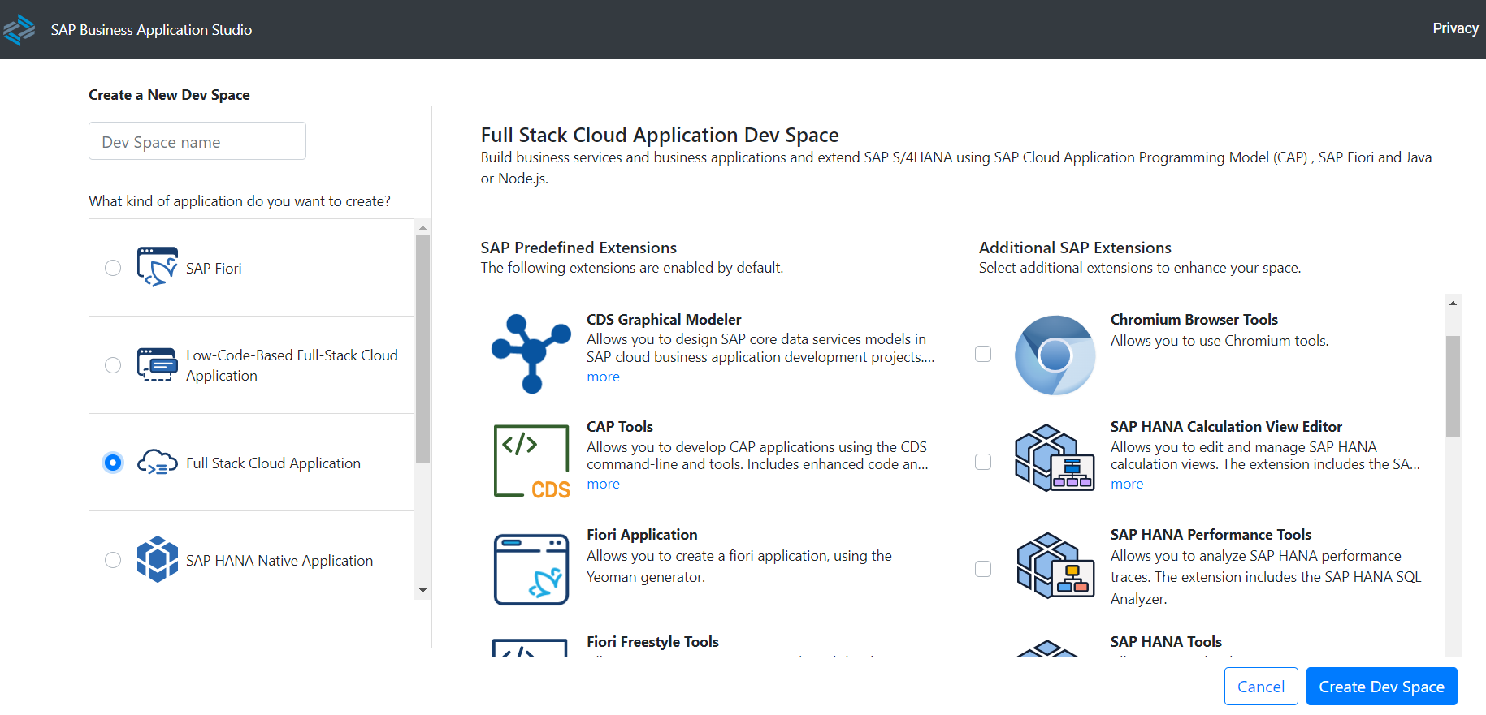
Task: Click the Low-Code-Based Full-Stack Cloud Application icon
Action: click(x=157, y=364)
